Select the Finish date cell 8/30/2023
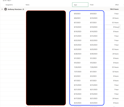 tap(94, 54)
